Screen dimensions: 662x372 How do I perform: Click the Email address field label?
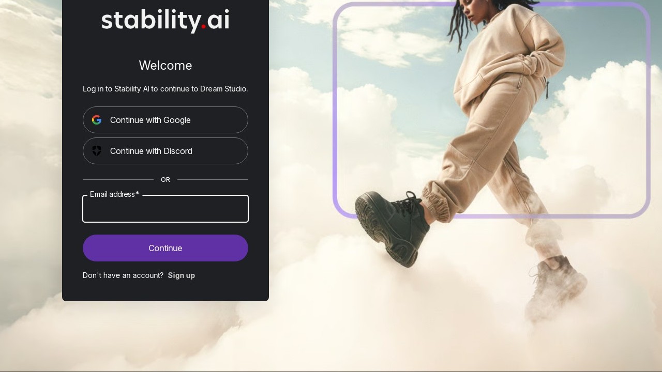114,194
